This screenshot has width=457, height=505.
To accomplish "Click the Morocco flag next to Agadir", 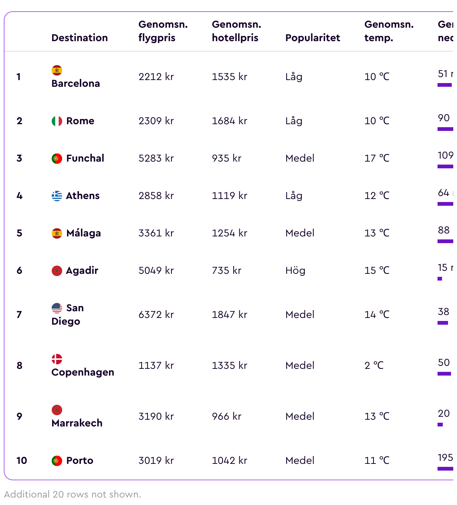I will point(57,271).
